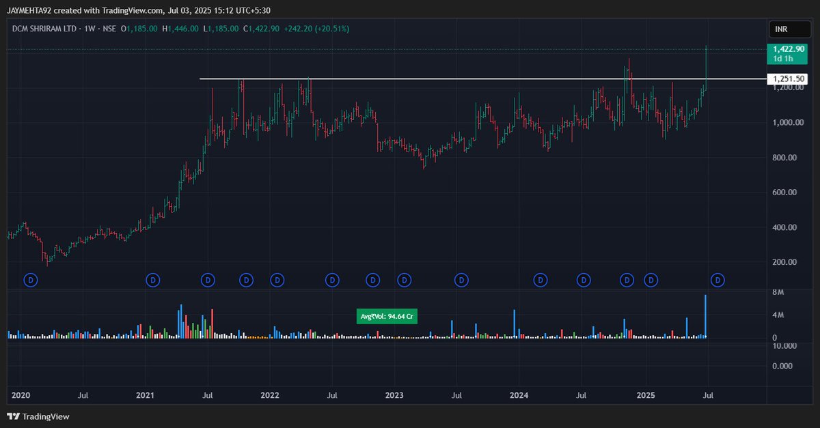
Task: Click the O1,185.00 open value
Action: tap(139, 29)
